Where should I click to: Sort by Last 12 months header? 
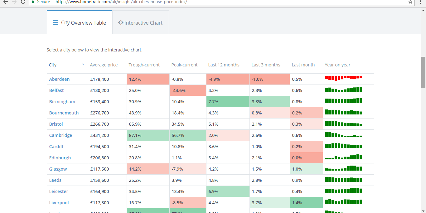(x=224, y=65)
